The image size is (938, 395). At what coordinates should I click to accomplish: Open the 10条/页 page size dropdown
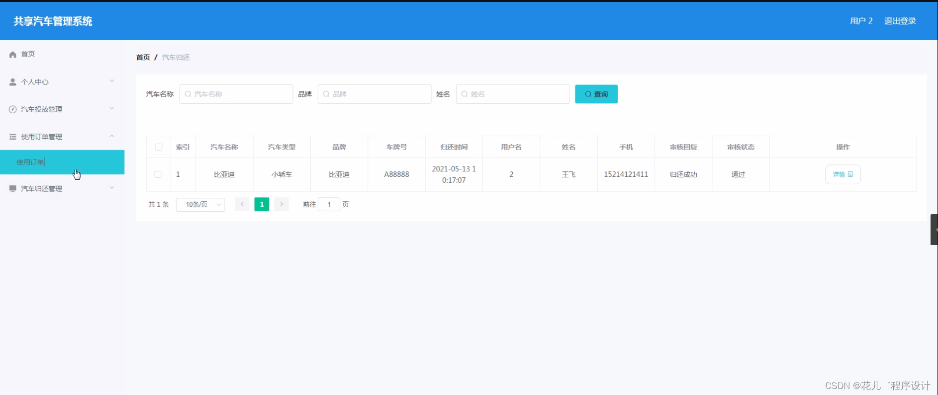tap(200, 204)
